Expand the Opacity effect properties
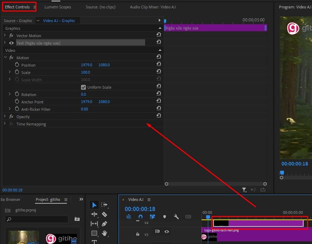Image resolution: width=312 pixels, height=244 pixels. point(4,116)
